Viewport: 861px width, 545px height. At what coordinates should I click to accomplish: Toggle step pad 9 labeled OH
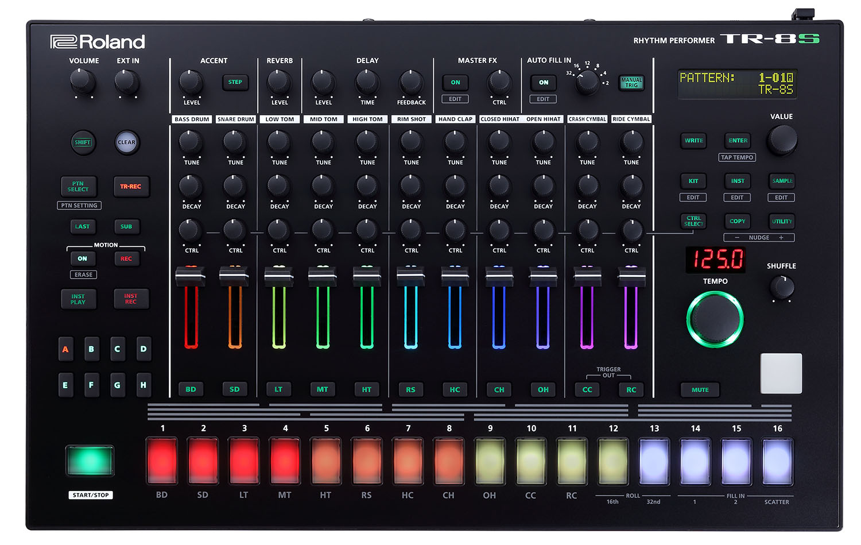(490, 461)
